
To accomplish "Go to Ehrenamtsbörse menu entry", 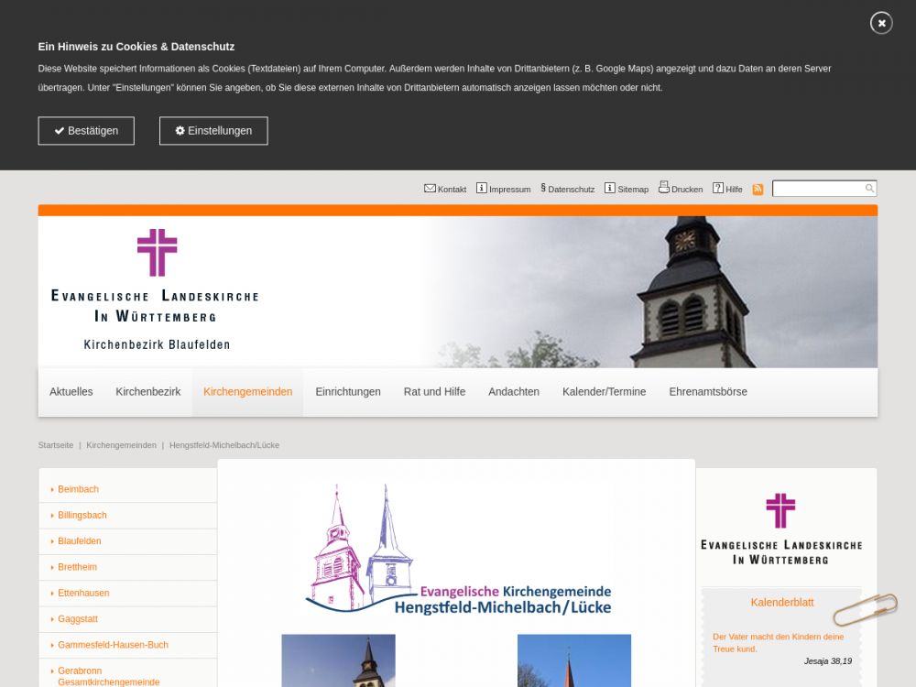I will 708,392.
